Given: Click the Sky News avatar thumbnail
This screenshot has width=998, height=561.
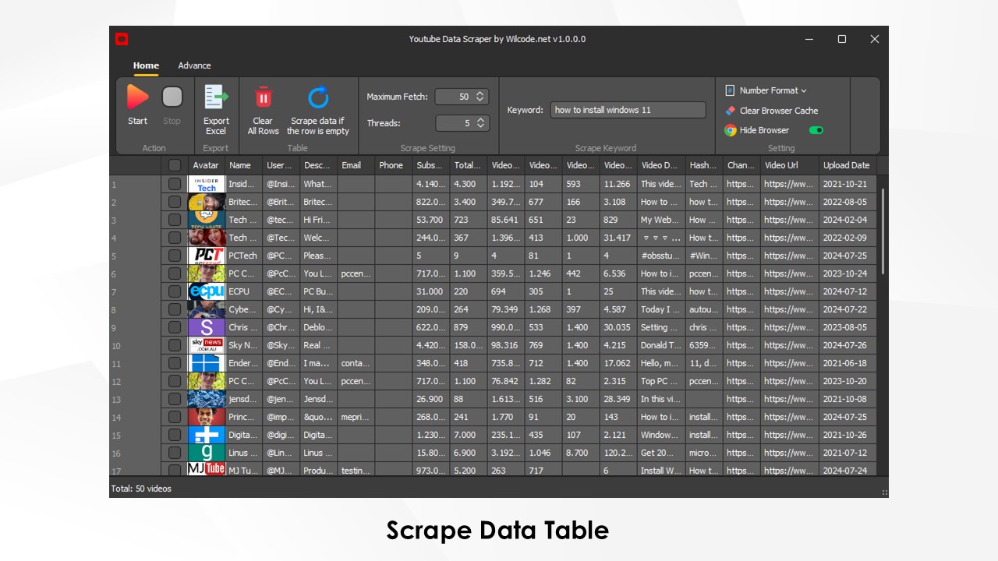Looking at the screenshot, I should click(207, 345).
